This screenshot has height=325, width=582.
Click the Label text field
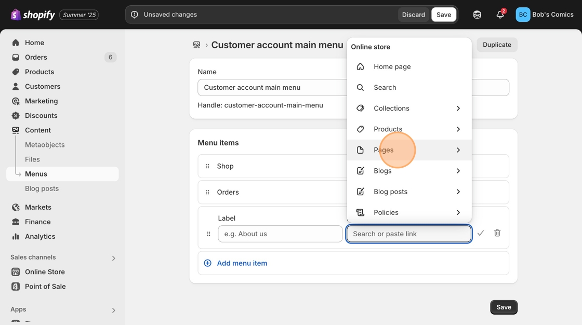tap(280, 234)
